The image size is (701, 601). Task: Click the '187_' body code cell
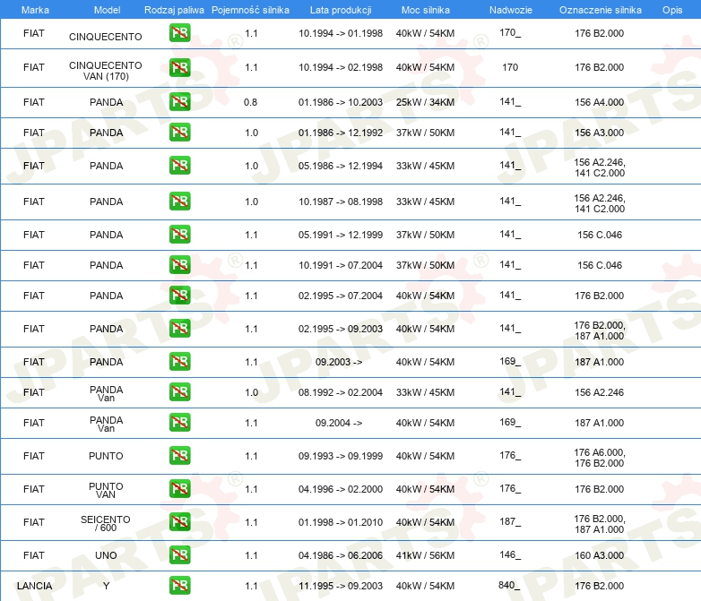(x=510, y=522)
